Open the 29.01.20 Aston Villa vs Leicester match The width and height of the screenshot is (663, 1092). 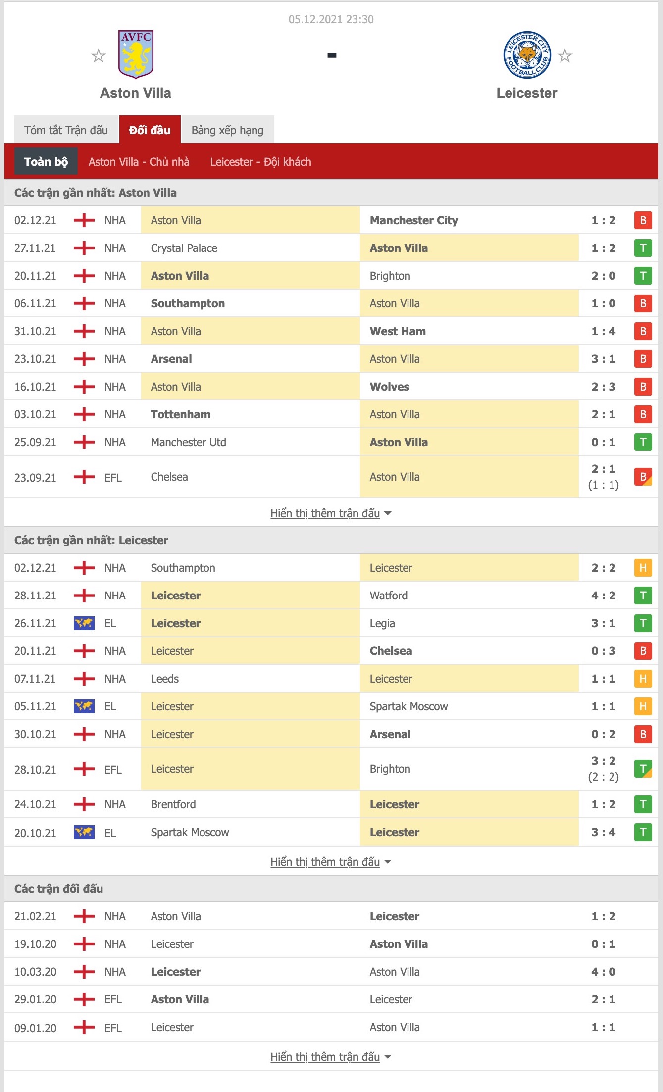click(331, 999)
